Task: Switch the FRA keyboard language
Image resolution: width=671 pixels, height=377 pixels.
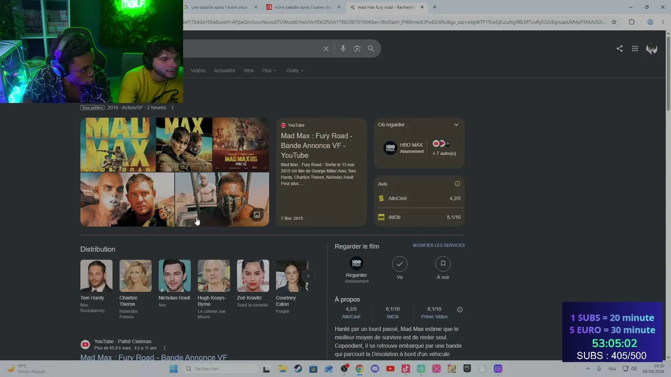Action: pyautogui.click(x=612, y=369)
